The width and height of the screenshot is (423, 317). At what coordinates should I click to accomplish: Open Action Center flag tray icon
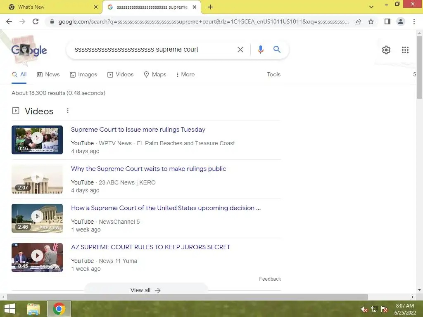coord(384,309)
